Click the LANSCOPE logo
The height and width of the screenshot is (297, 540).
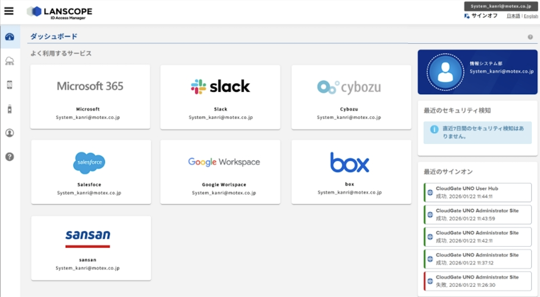[60, 13]
